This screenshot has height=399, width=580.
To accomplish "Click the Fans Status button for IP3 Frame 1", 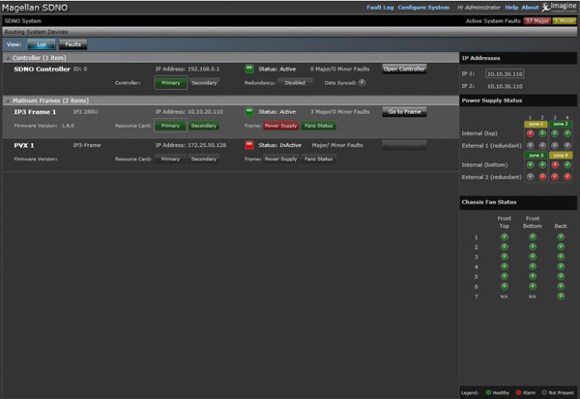I will click(318, 126).
